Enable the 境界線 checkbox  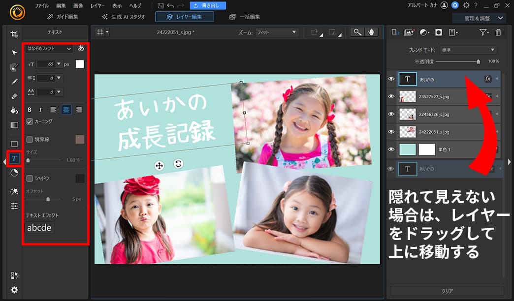pos(30,139)
